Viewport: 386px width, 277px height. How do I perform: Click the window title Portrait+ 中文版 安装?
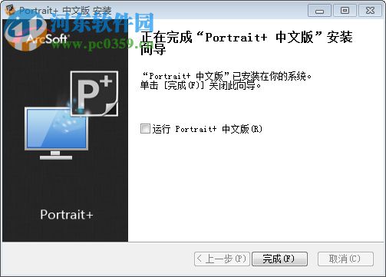65,11
